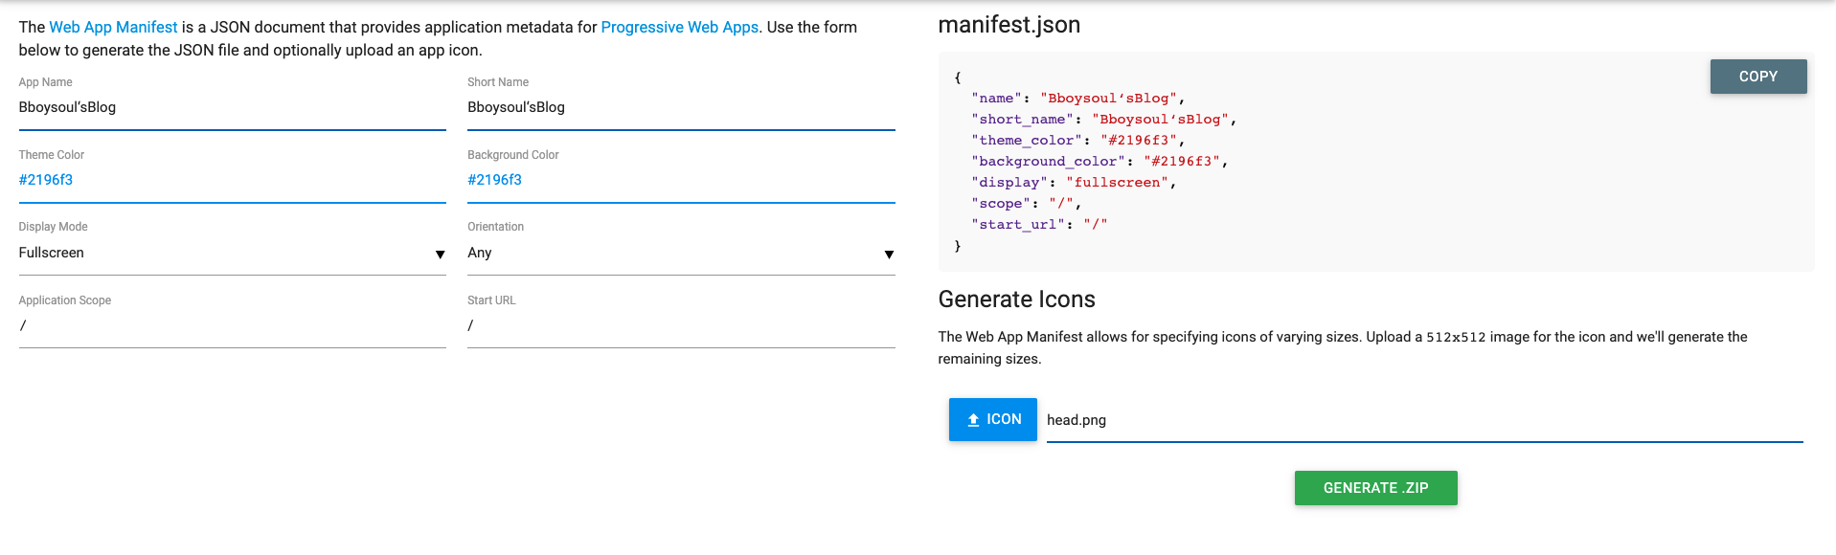
Task: Click the upload arrow icon on ICON button
Action: coord(973,420)
